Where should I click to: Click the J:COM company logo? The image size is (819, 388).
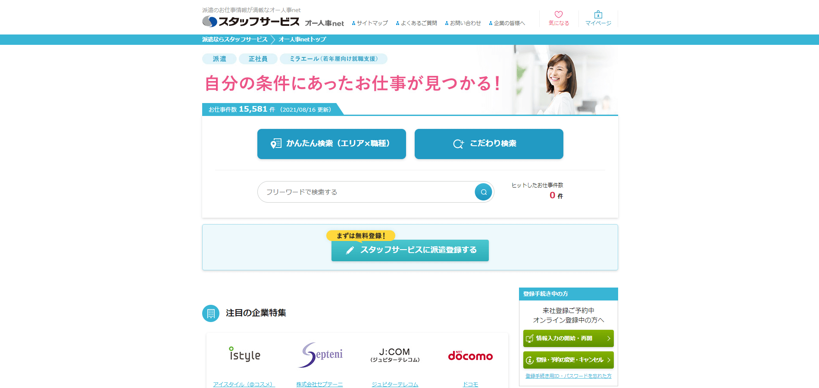395,355
